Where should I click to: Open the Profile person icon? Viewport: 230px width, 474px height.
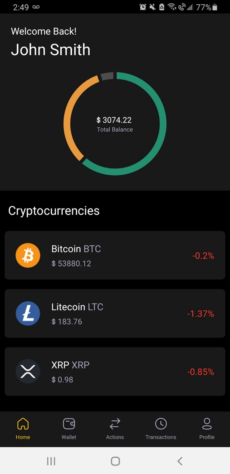point(207,424)
